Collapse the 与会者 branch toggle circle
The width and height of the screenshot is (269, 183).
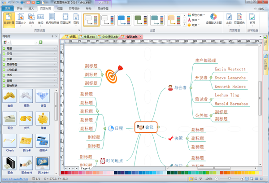(x=191, y=88)
